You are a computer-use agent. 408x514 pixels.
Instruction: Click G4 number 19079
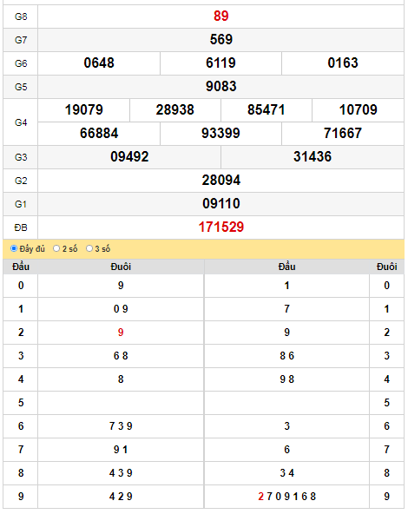click(84, 109)
